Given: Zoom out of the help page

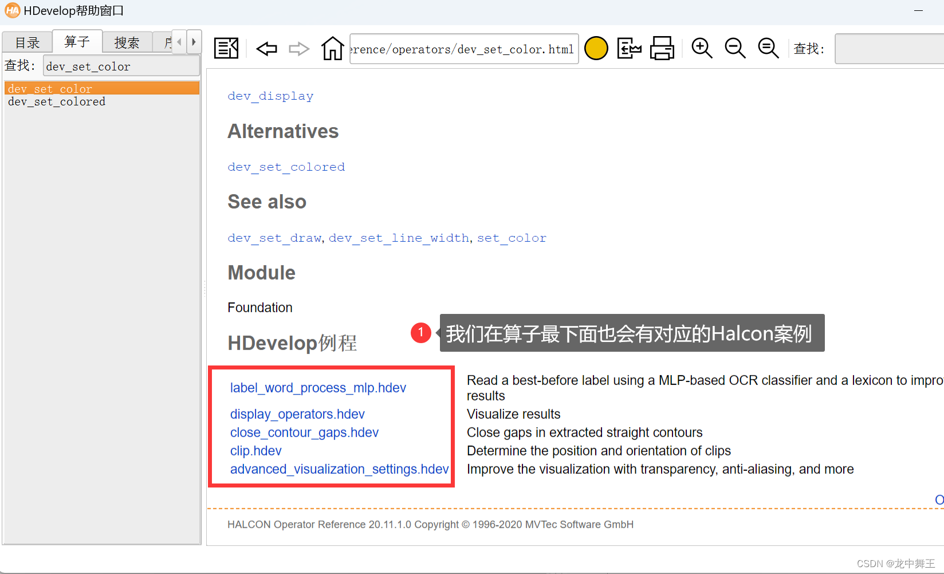Looking at the screenshot, I should 735,48.
